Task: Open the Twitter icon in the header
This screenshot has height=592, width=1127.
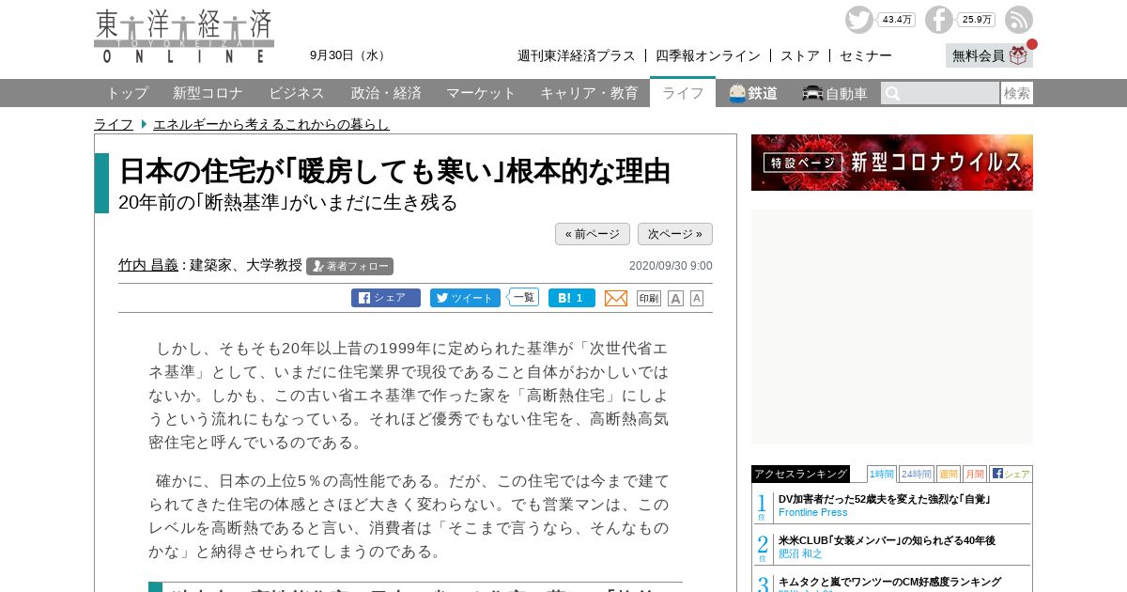Action: (x=858, y=20)
